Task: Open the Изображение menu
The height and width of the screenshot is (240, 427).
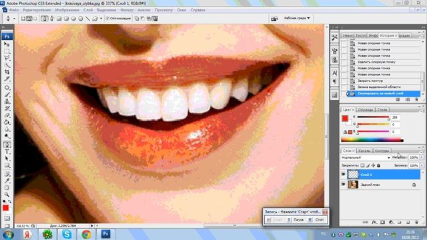Action: [67, 10]
